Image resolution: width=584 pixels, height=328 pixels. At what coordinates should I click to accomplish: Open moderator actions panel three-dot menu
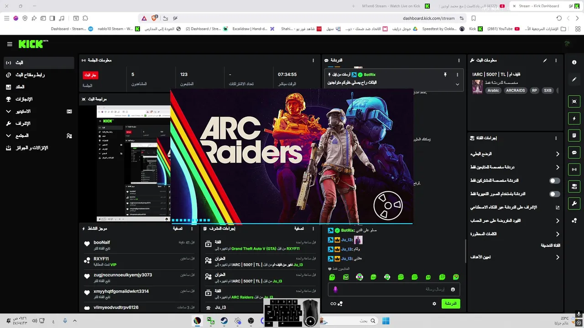coord(313,228)
